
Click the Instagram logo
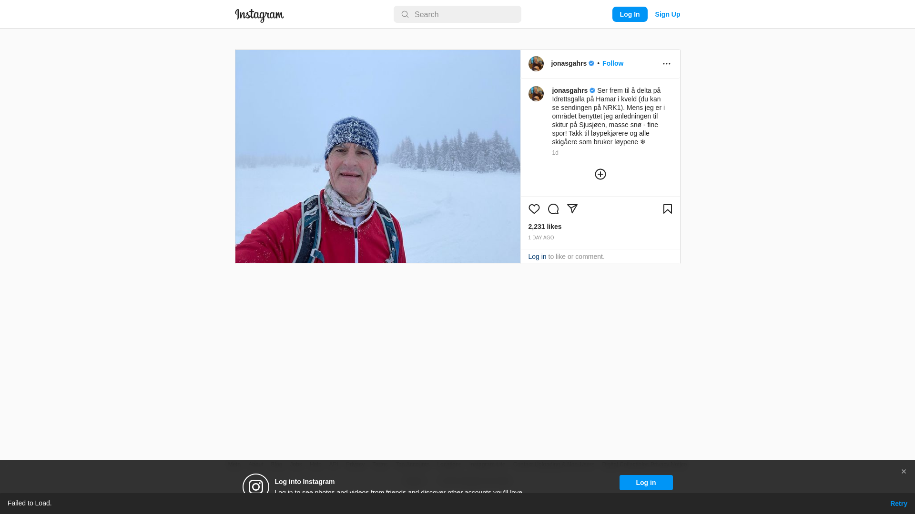(259, 15)
